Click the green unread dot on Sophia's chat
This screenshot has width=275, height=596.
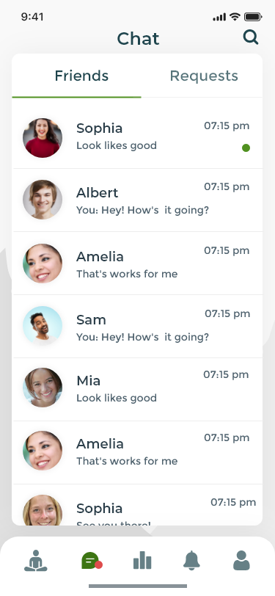[x=246, y=148]
